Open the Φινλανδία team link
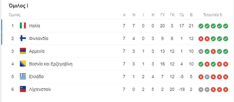 pyautogui.click(x=39, y=39)
